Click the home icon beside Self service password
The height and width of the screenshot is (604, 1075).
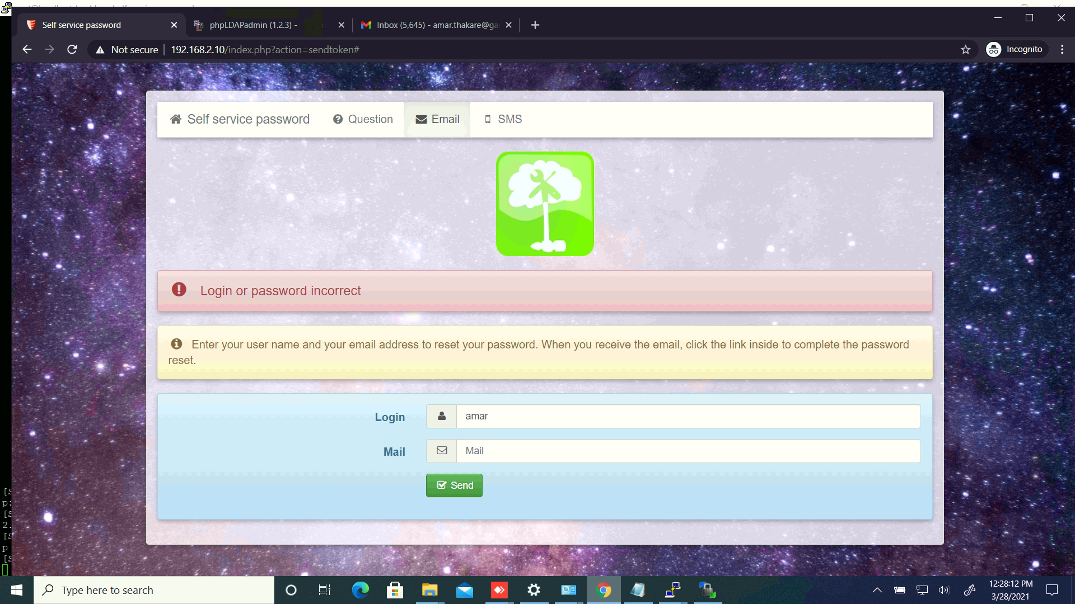pyautogui.click(x=176, y=119)
